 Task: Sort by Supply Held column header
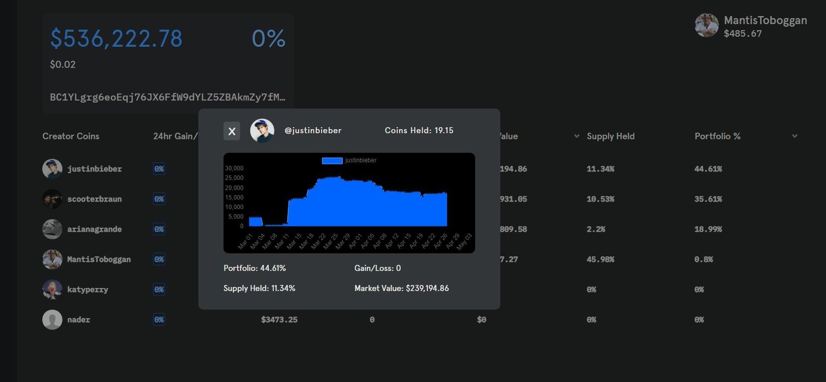point(611,136)
